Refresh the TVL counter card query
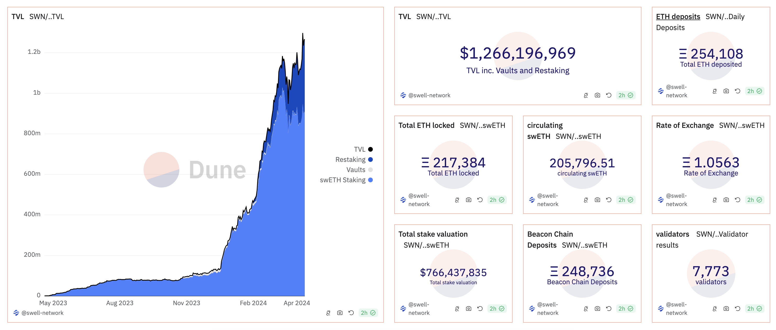 (x=608, y=95)
